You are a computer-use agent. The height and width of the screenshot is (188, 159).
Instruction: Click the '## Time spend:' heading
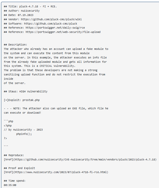coord(15,181)
